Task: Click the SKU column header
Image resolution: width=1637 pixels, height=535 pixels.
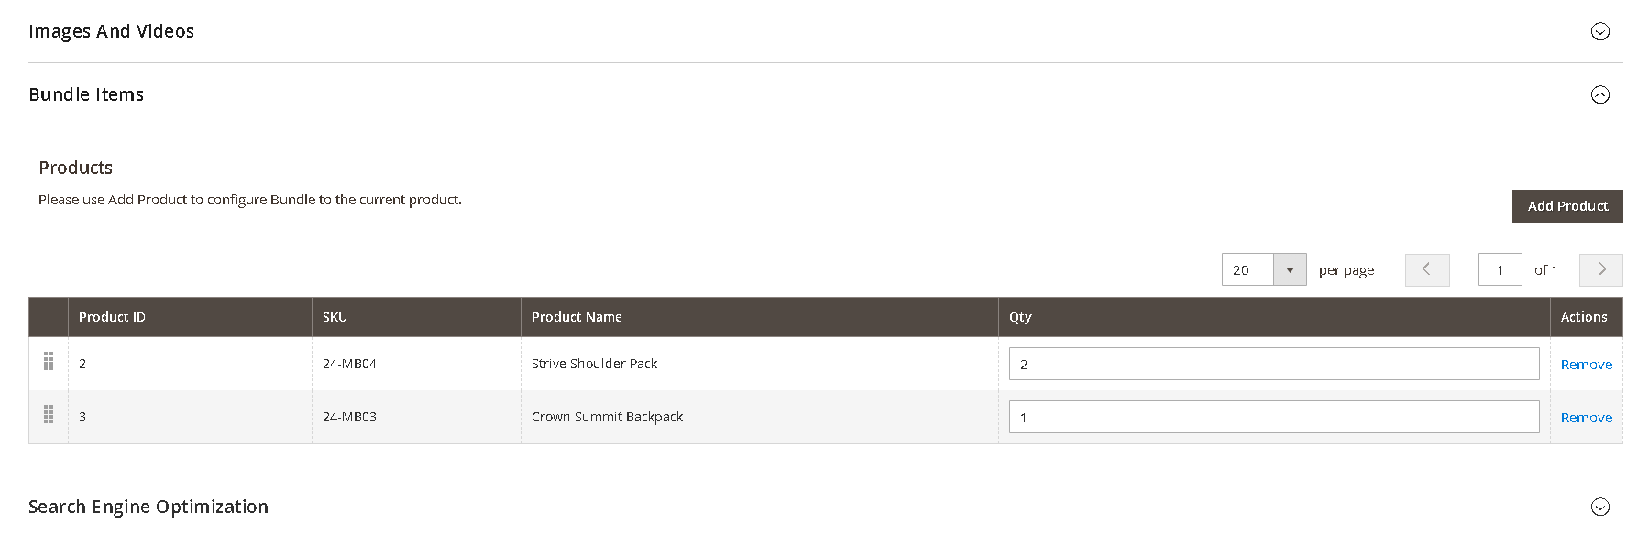Action: coord(335,317)
